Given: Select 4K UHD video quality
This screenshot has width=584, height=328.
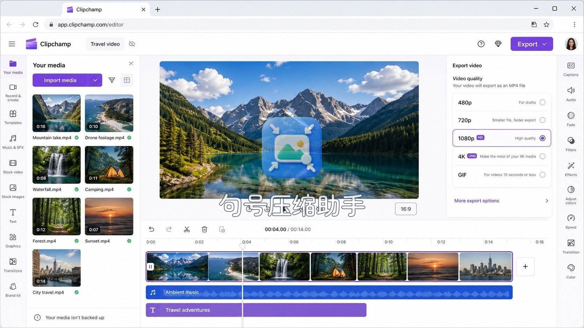Looking at the screenshot, I should click(x=502, y=157).
